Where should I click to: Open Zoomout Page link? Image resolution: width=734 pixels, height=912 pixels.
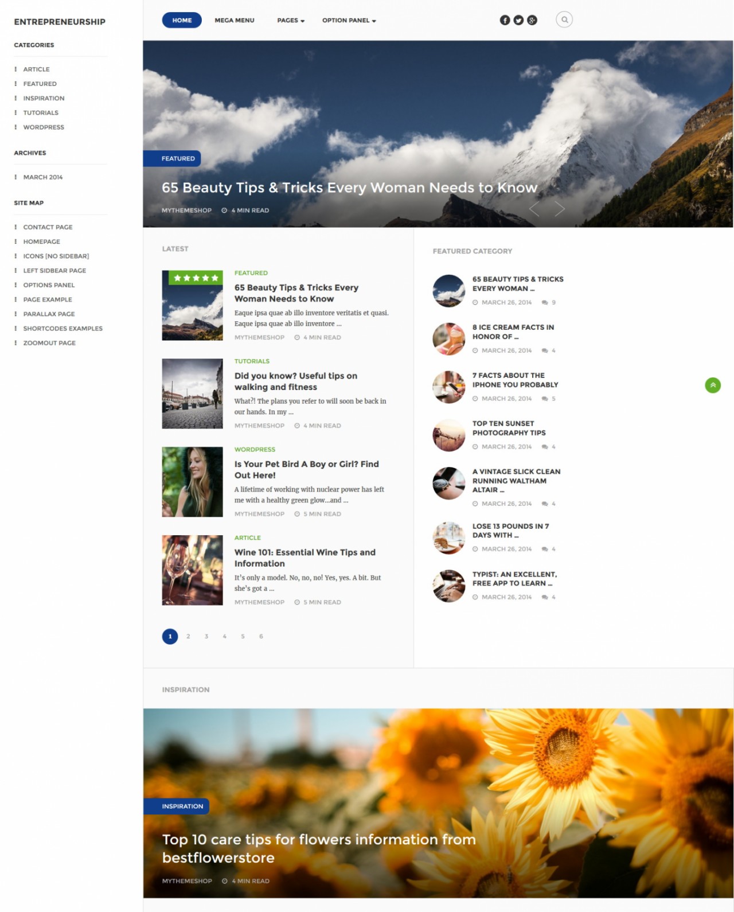pyautogui.click(x=49, y=343)
